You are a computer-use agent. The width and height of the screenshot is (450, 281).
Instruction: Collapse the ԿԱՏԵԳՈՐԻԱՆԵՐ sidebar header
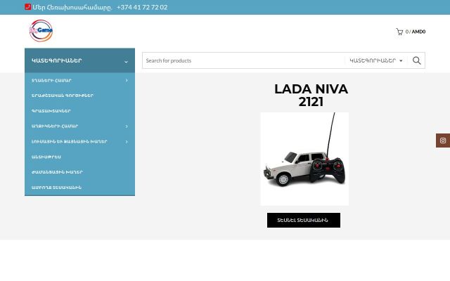tap(79, 60)
